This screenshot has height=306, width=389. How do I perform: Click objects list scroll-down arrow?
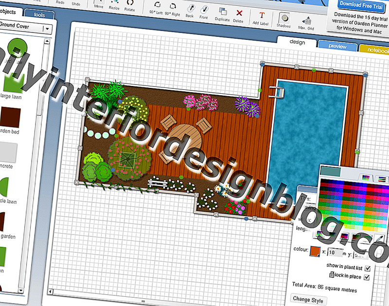point(21,290)
